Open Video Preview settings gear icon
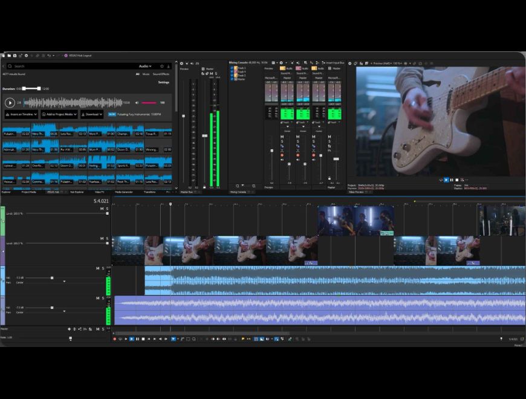 [x=350, y=63]
